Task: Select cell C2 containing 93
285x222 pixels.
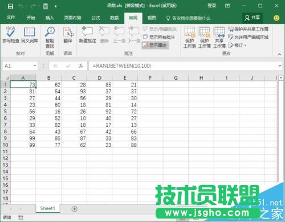Action: tap(74, 92)
